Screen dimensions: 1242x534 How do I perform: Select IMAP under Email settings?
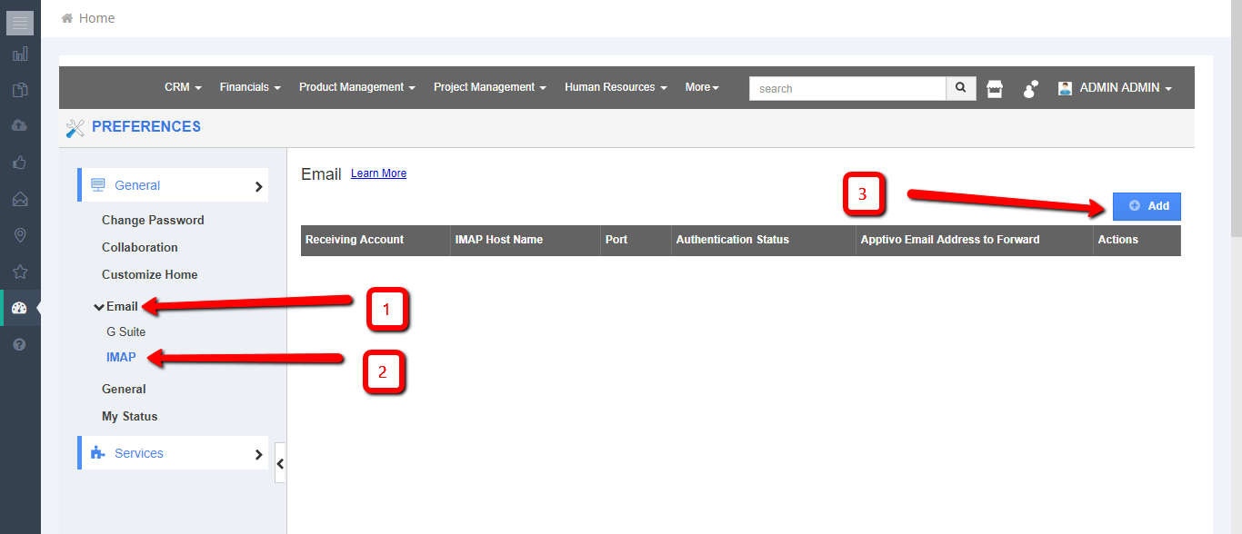click(121, 357)
